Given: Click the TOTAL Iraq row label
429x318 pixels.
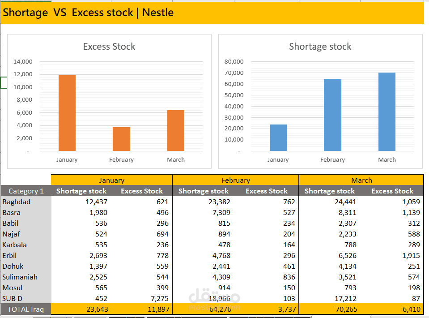Looking at the screenshot, I should point(26,309).
